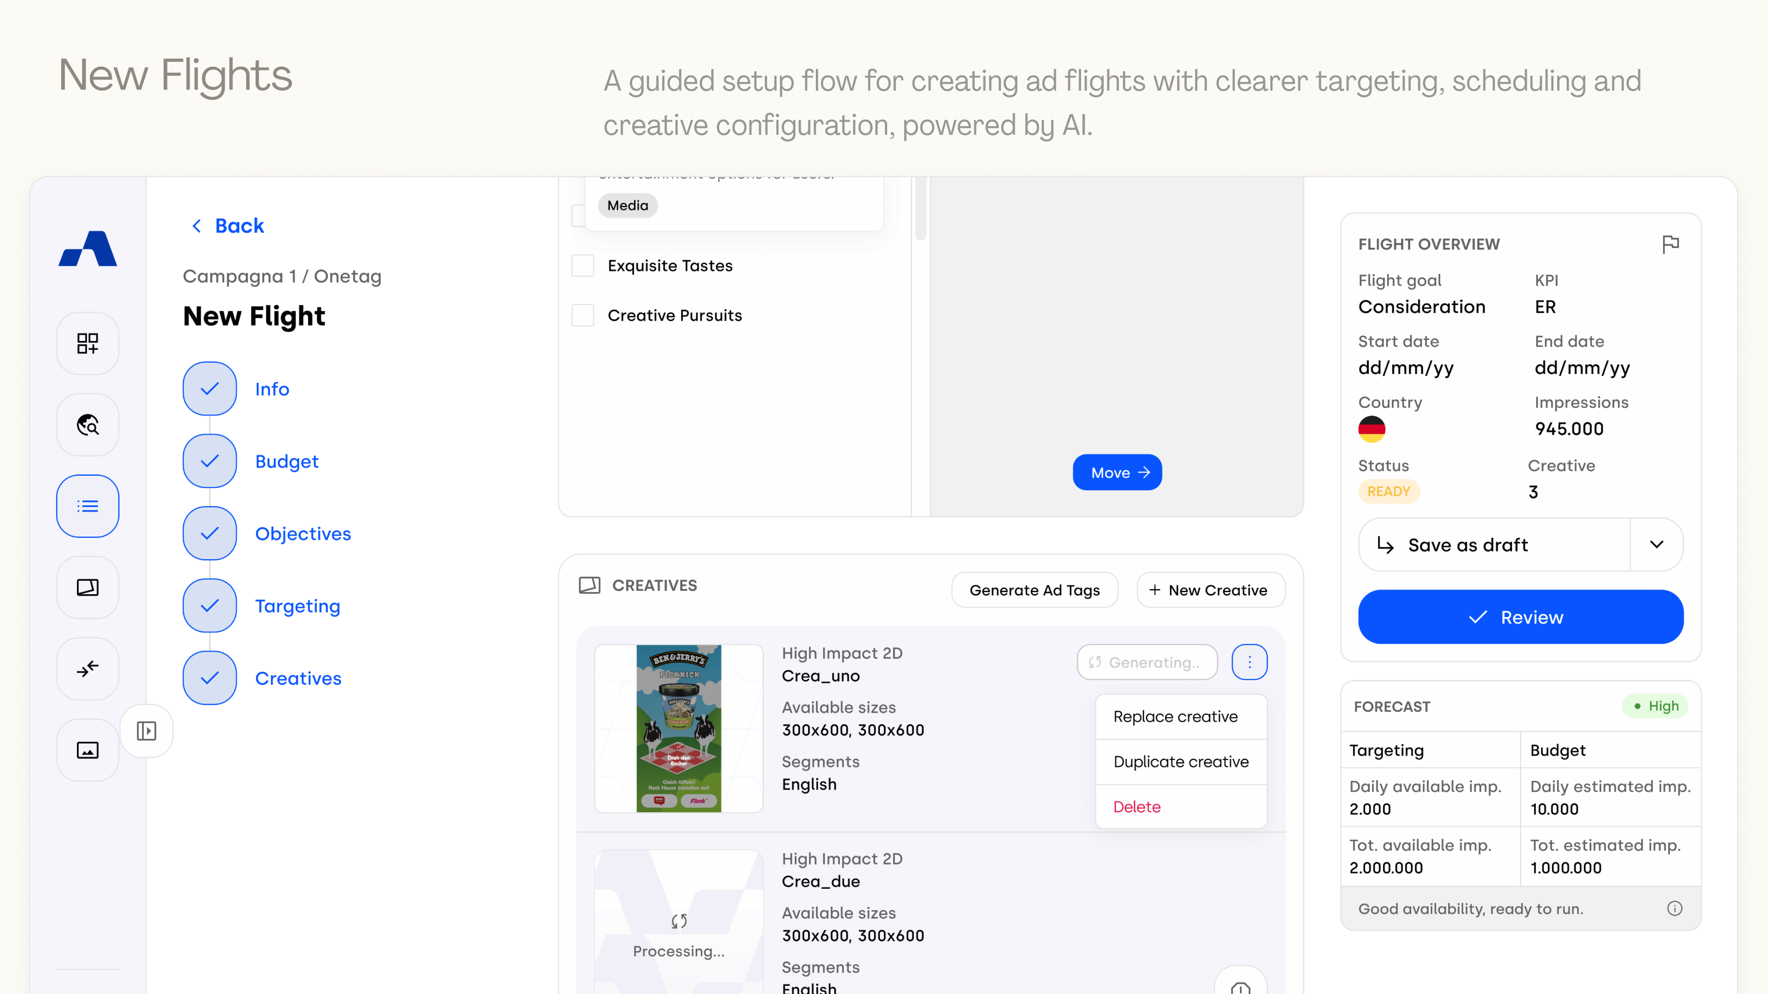Click the Targeting step checkmark circle
The height and width of the screenshot is (994, 1768).
210,606
